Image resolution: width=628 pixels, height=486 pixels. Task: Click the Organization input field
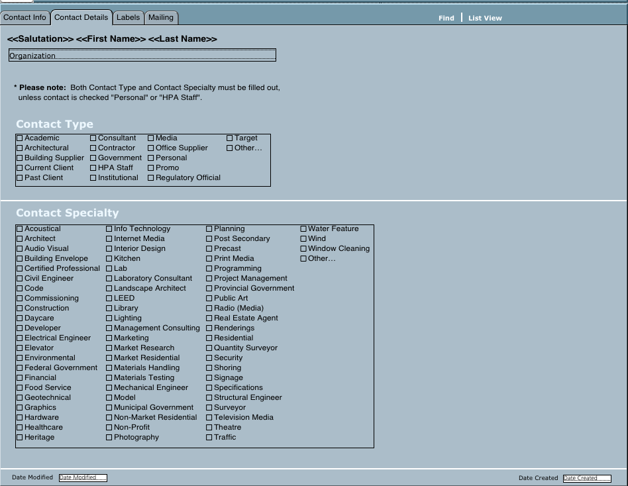142,56
